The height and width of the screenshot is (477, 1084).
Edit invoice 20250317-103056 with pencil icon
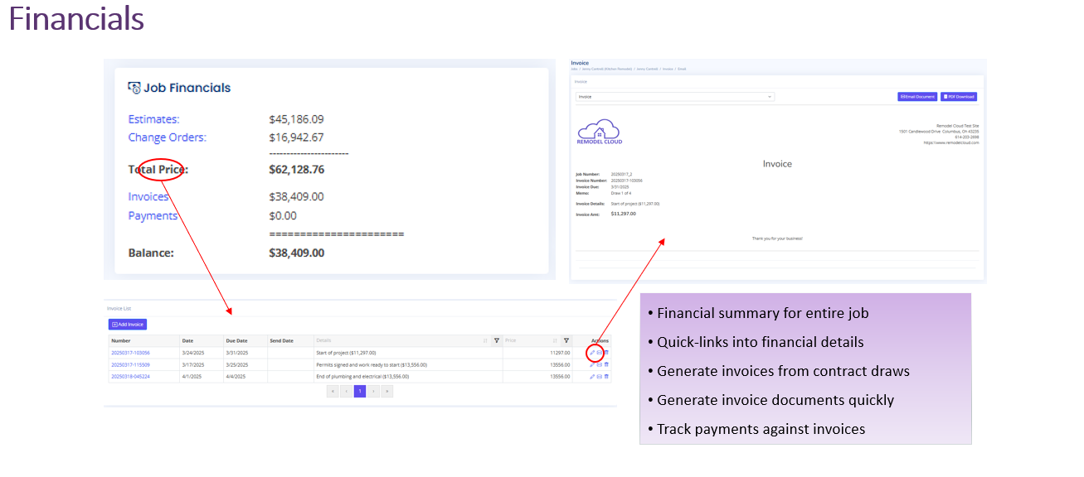592,353
